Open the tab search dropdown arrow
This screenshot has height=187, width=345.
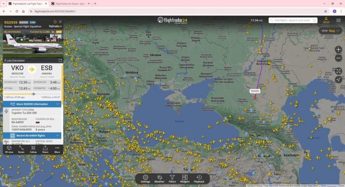coord(3,4)
